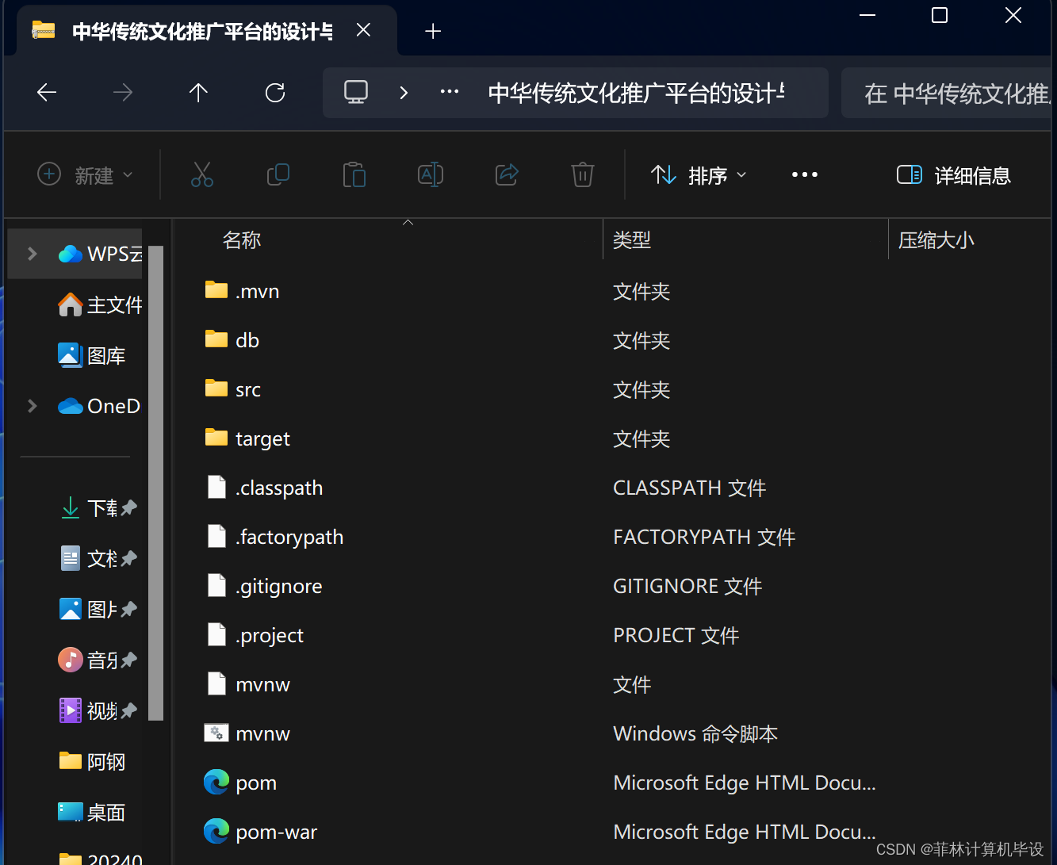Click the Back arrow to go back
The height and width of the screenshot is (865, 1057).
coord(47,92)
